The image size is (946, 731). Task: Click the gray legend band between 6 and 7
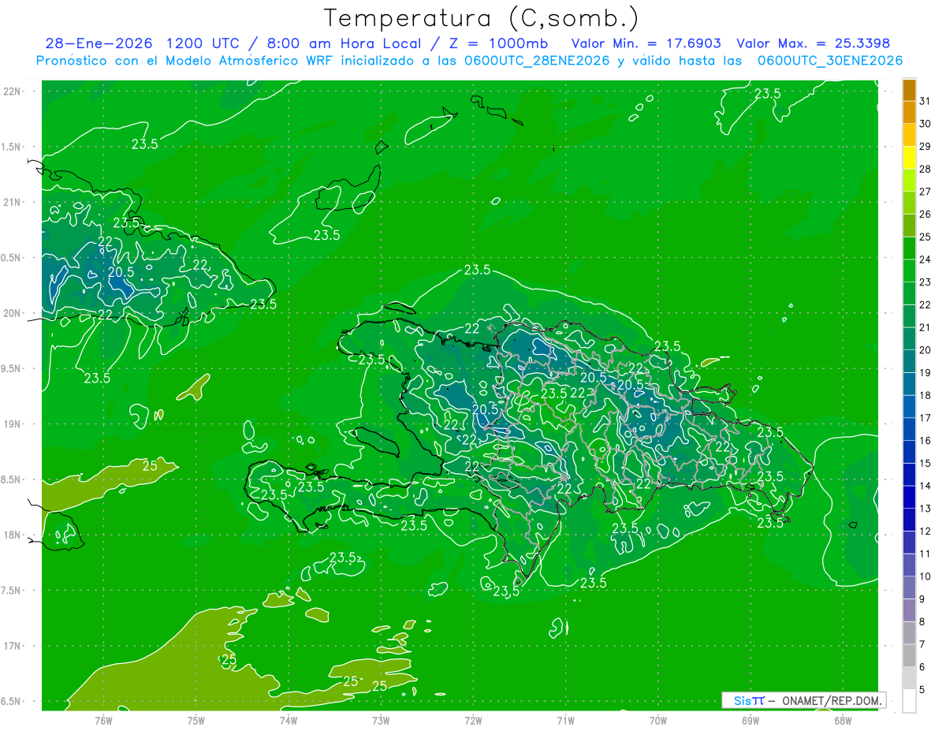(909, 656)
